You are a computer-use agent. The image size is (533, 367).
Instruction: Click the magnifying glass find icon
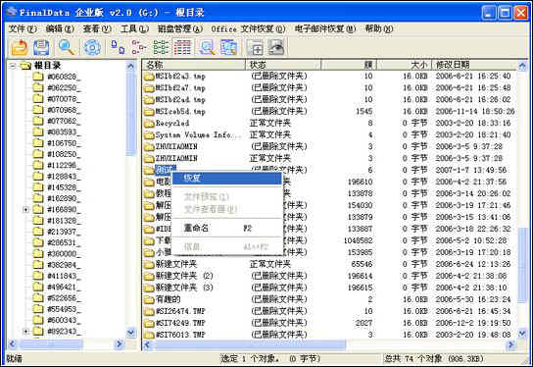(67, 47)
